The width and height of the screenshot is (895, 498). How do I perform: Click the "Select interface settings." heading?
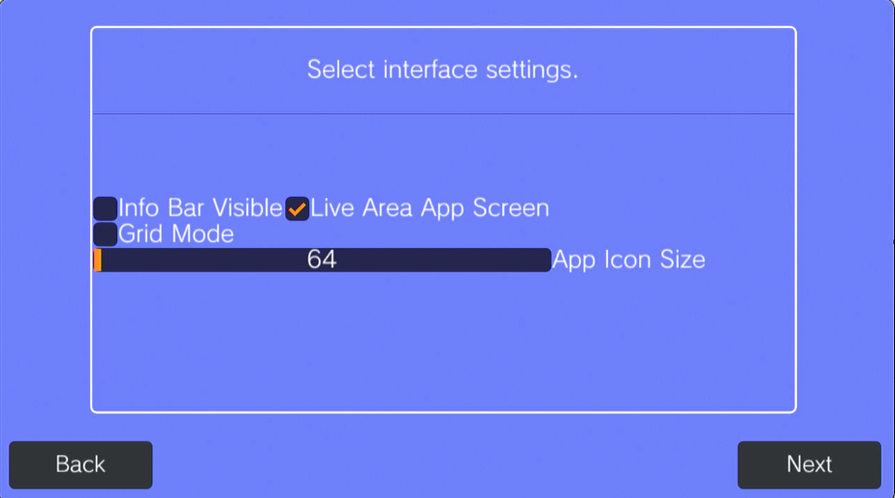[442, 70]
